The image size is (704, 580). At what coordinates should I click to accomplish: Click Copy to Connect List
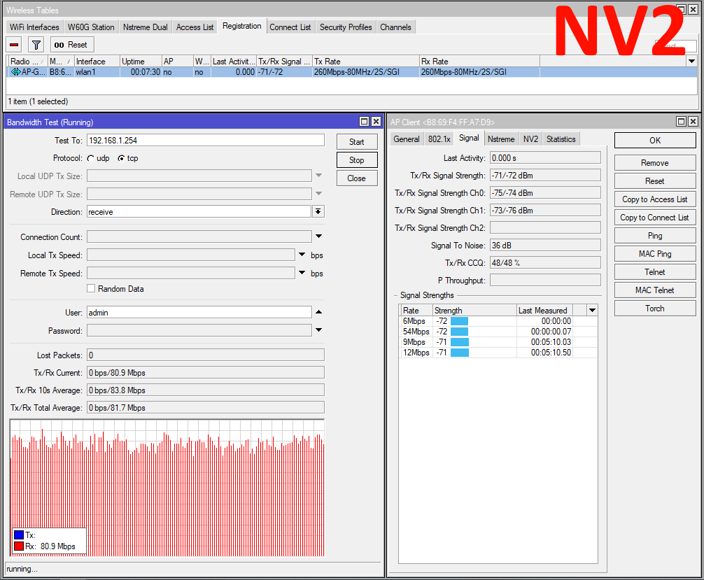tap(654, 218)
